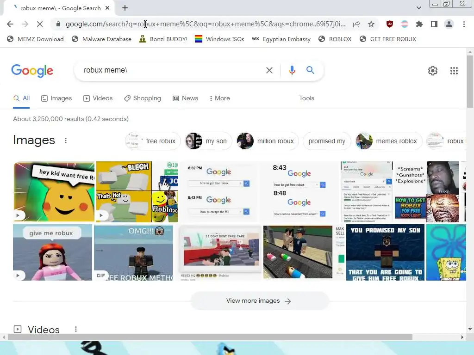Open the Google apps grid
Image resolution: width=474 pixels, height=355 pixels.
pos(454,71)
